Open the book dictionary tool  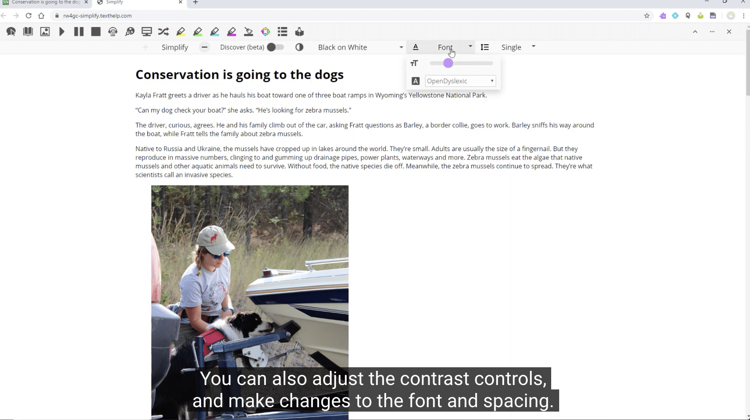pyautogui.click(x=28, y=31)
